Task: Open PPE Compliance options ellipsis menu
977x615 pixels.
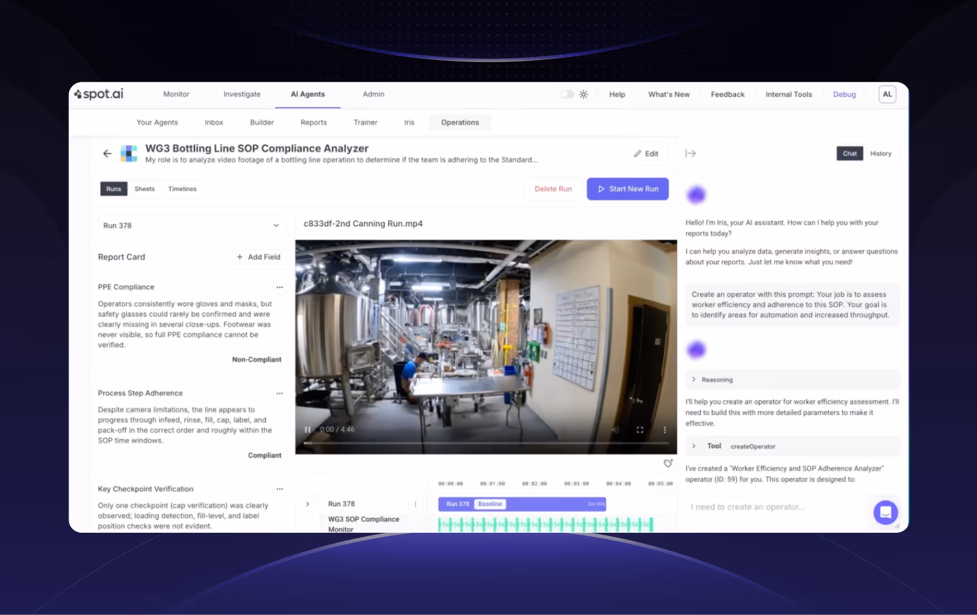Action: point(280,287)
